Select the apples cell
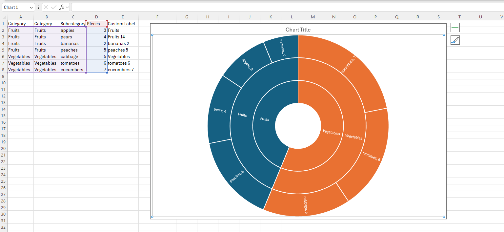This screenshot has height=232, width=504. pos(73,30)
